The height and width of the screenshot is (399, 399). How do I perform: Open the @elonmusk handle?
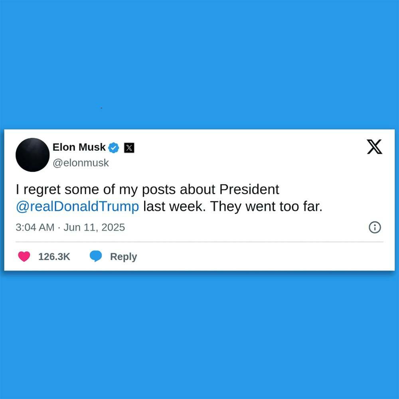pos(81,163)
